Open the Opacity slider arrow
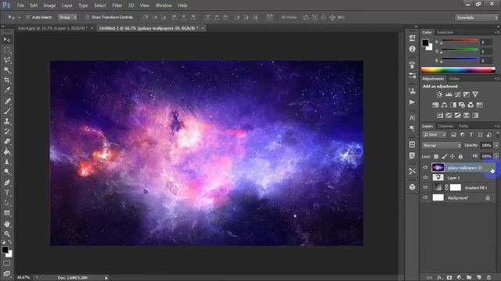This screenshot has width=501, height=281. tap(496, 145)
